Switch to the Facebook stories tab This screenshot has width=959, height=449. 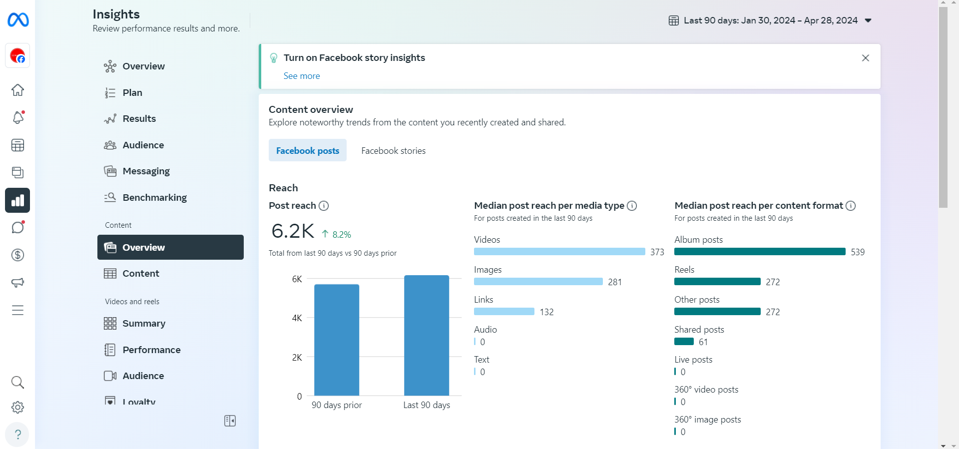coord(393,151)
